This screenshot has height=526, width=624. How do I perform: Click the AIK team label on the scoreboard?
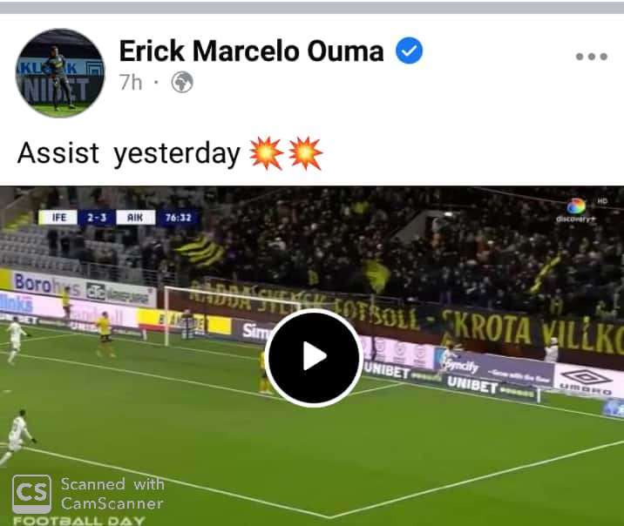point(135,218)
